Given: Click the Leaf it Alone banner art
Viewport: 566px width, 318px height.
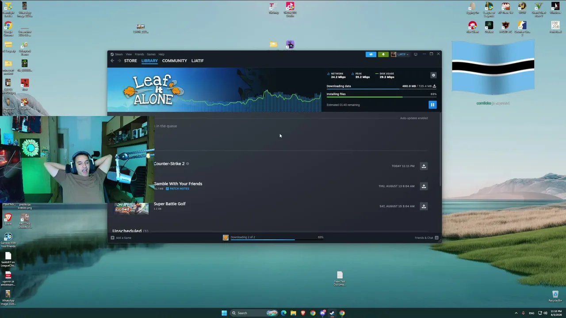Looking at the screenshot, I should click(153, 90).
